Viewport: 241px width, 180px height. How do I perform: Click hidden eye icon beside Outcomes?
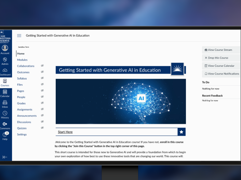click(42, 72)
